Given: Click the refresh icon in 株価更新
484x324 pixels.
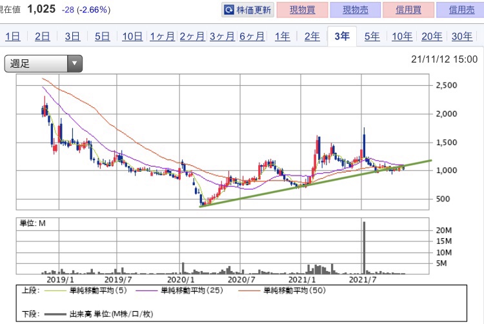Looking at the screenshot, I should (229, 10).
